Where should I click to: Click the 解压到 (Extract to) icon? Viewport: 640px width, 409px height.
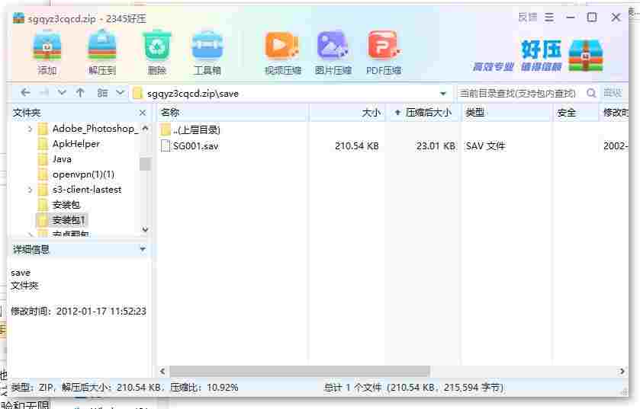pos(102,53)
